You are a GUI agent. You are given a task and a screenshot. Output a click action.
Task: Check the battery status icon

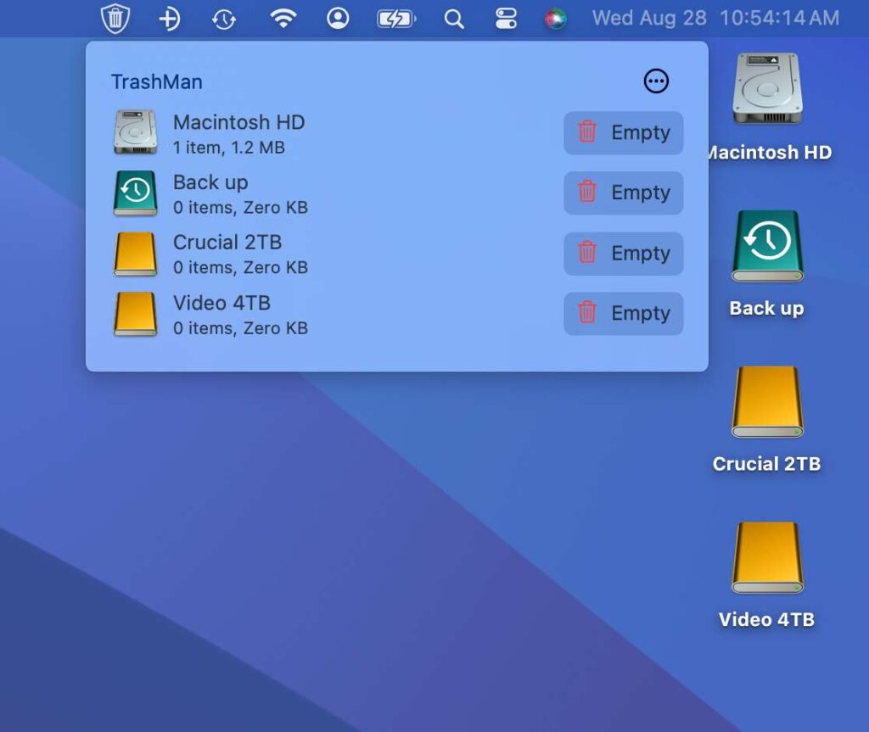pyautogui.click(x=395, y=17)
